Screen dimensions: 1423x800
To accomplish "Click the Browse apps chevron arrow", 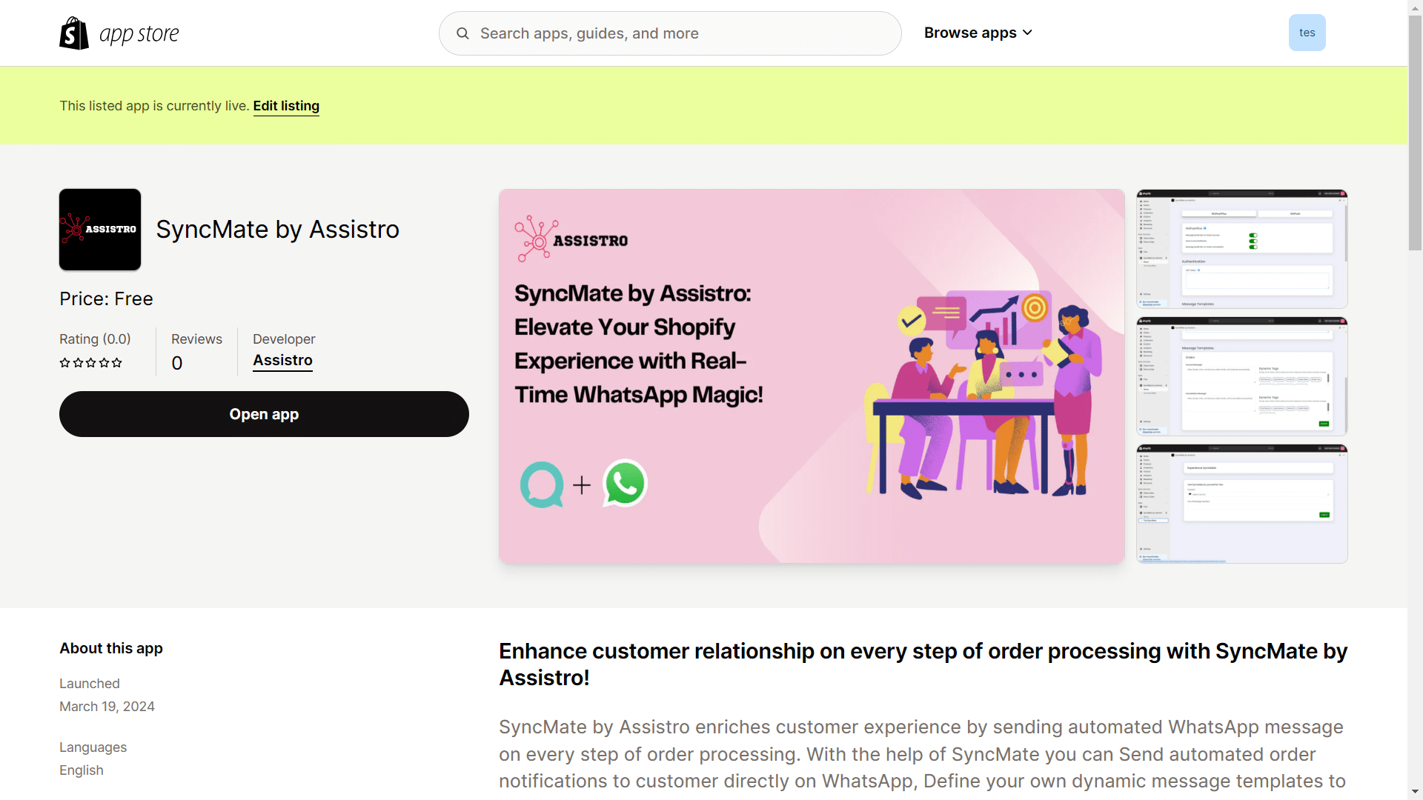I will point(1027,33).
